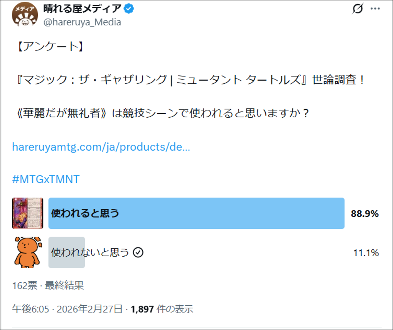
Task: Open the hareruyamtg.com product link
Action: pos(101,147)
